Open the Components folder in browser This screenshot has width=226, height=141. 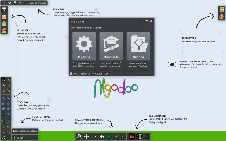pos(4,31)
